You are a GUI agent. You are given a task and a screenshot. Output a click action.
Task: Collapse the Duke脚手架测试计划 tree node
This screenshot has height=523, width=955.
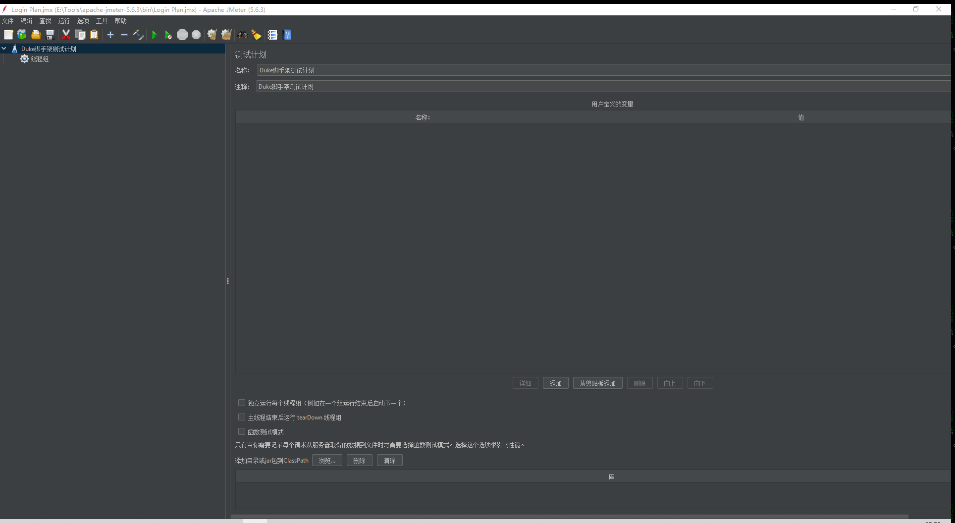[x=4, y=49]
